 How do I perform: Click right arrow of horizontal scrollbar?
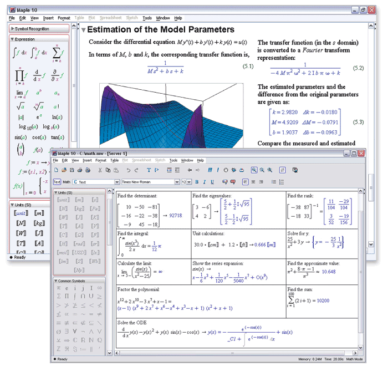pyautogui.click(x=355, y=353)
